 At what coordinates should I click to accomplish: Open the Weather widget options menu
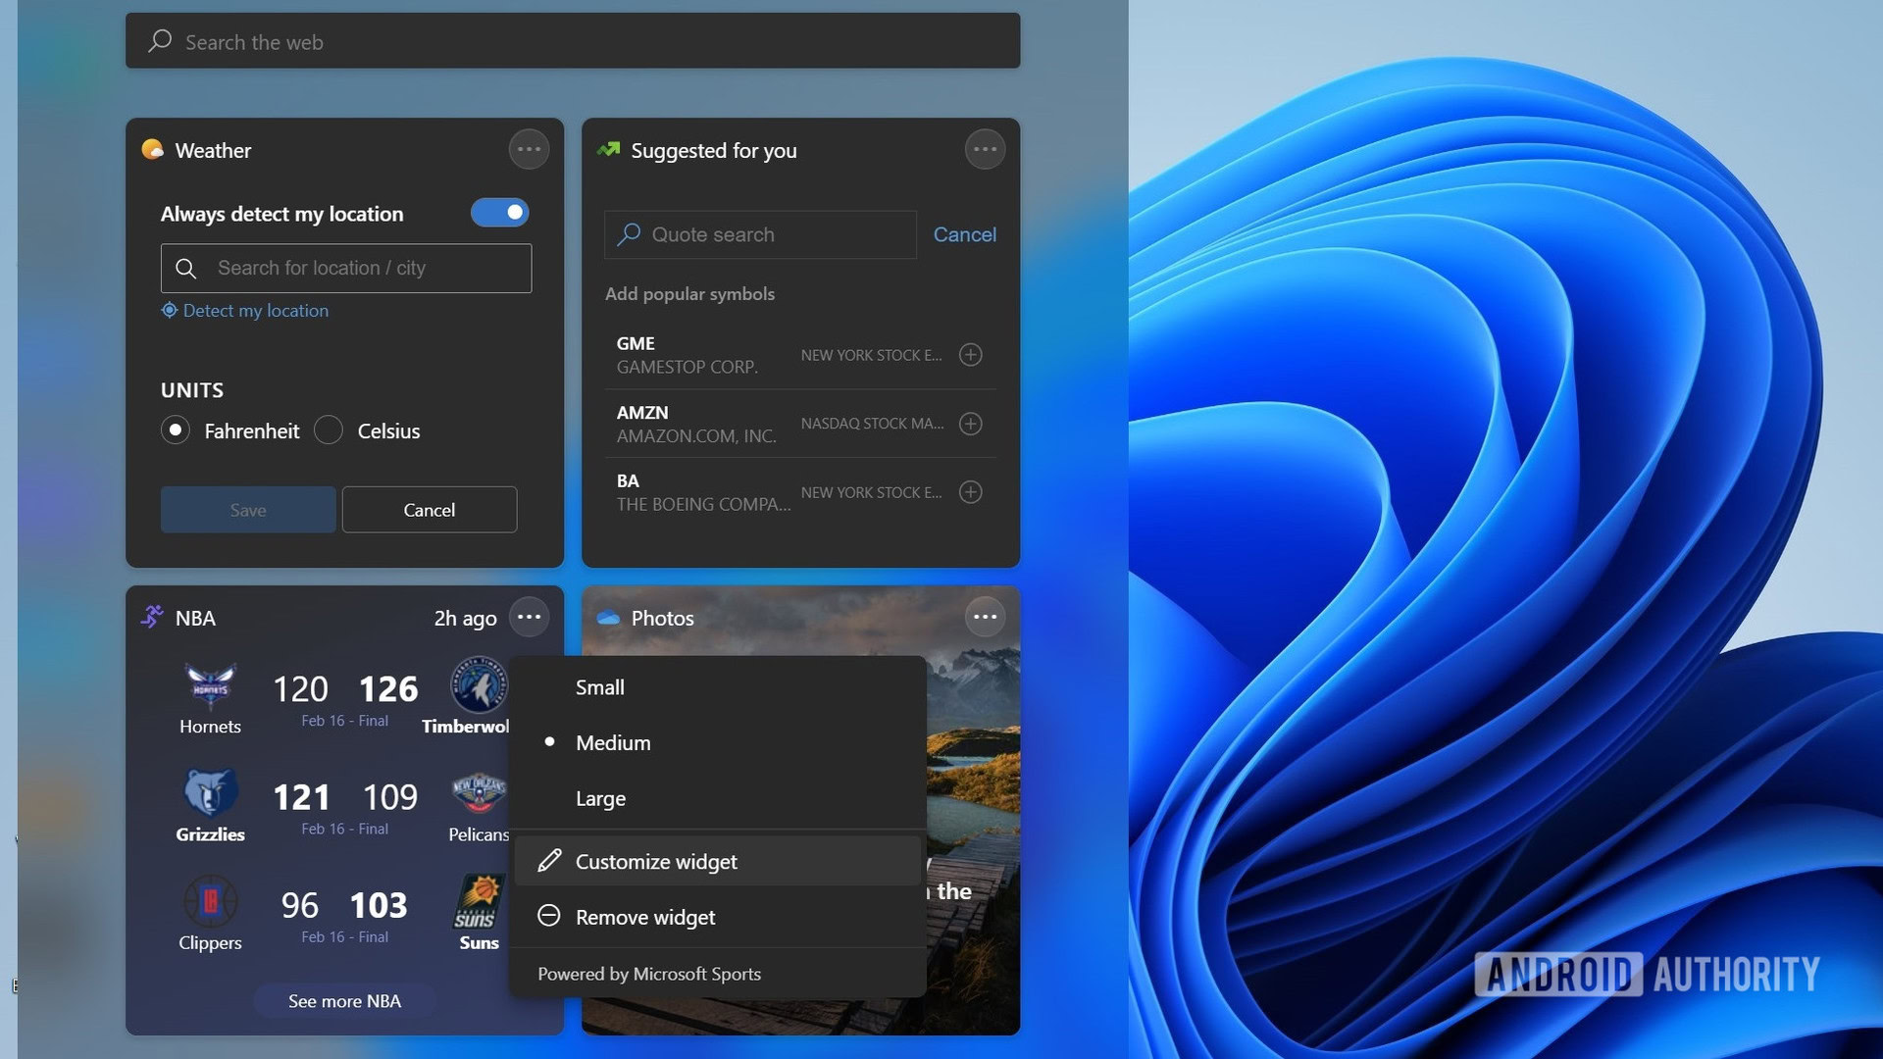click(x=529, y=150)
